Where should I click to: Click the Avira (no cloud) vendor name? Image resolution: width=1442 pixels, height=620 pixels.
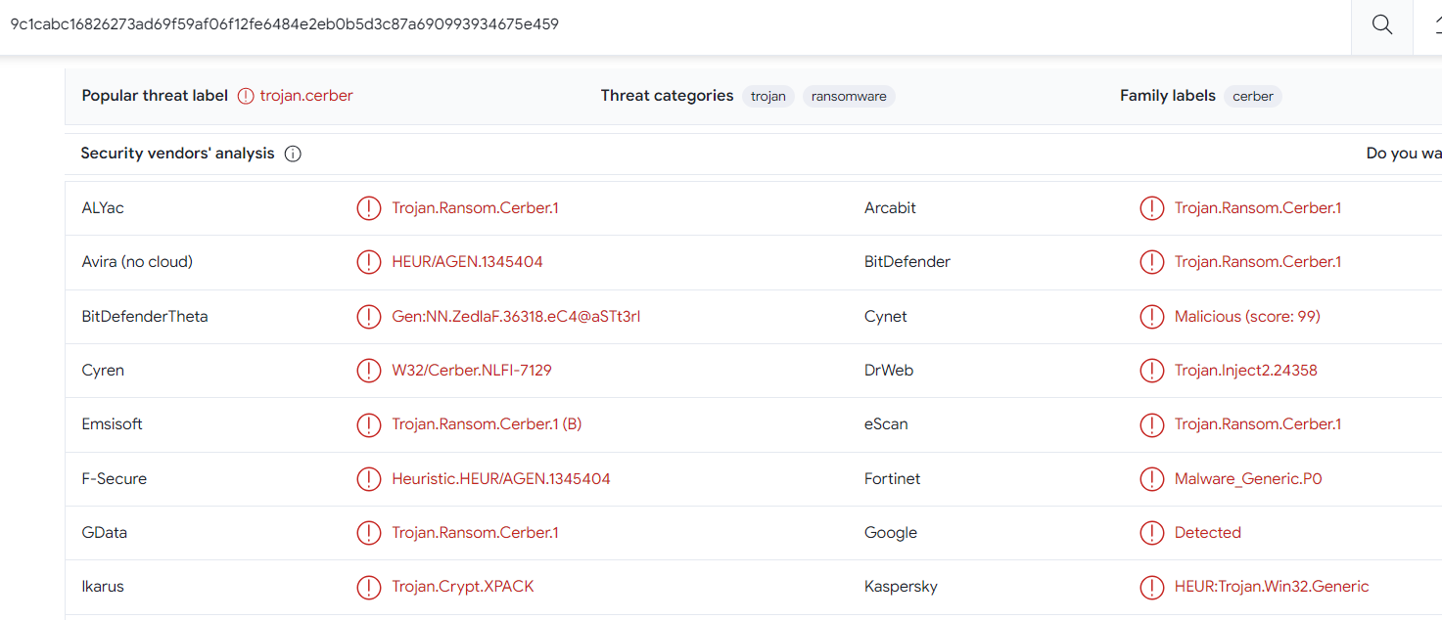pos(137,262)
